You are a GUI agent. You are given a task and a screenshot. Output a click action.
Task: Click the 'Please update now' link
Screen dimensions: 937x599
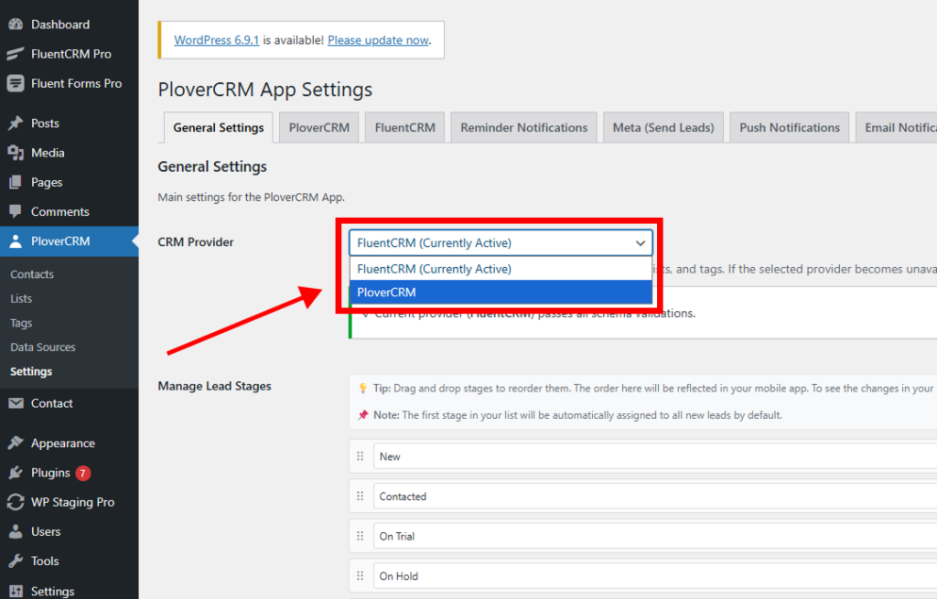tap(378, 40)
